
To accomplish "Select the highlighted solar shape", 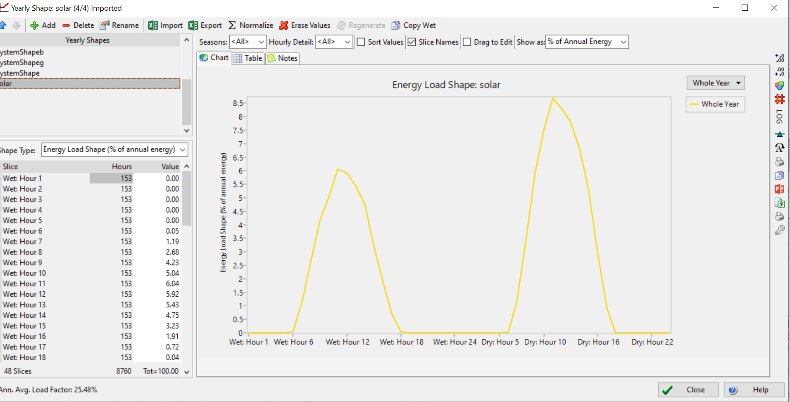I will pos(90,83).
